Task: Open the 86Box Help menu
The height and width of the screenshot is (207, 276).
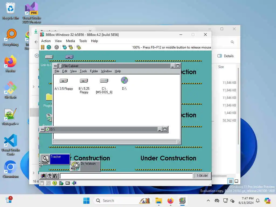Action: click(x=94, y=41)
